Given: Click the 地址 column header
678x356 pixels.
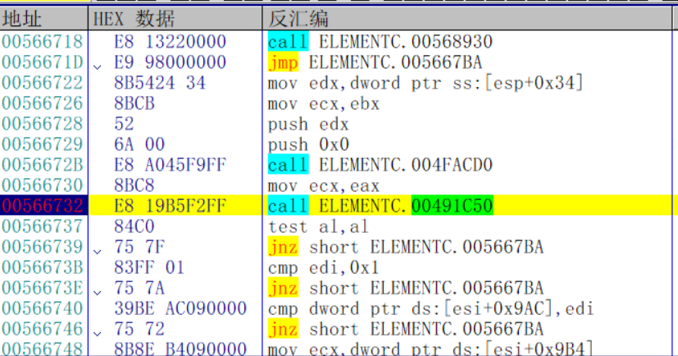Looking at the screenshot, I should (44, 19).
